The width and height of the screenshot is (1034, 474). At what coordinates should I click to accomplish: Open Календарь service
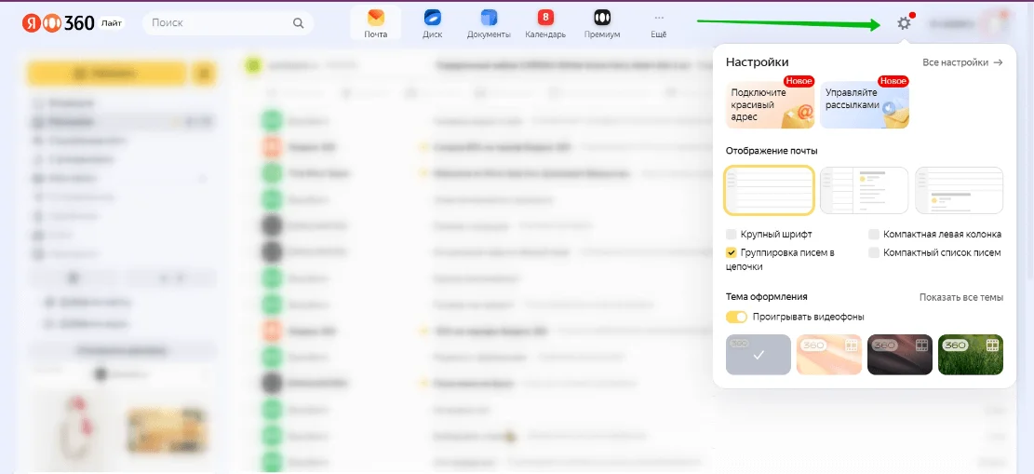(x=545, y=23)
